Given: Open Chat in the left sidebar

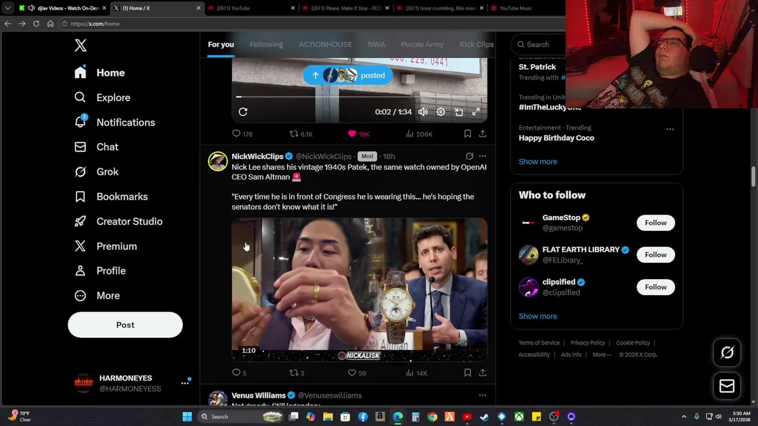Looking at the screenshot, I should pos(97,147).
